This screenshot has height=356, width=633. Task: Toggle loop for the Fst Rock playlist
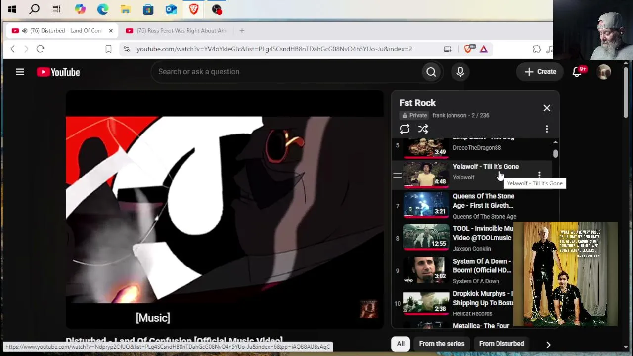(405, 129)
